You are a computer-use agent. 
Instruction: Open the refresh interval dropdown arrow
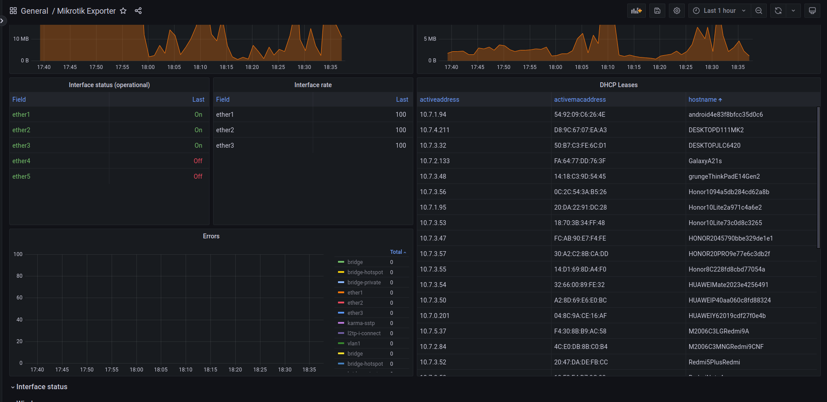tap(793, 11)
